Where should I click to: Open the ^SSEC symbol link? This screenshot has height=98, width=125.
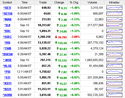coord(7,37)
